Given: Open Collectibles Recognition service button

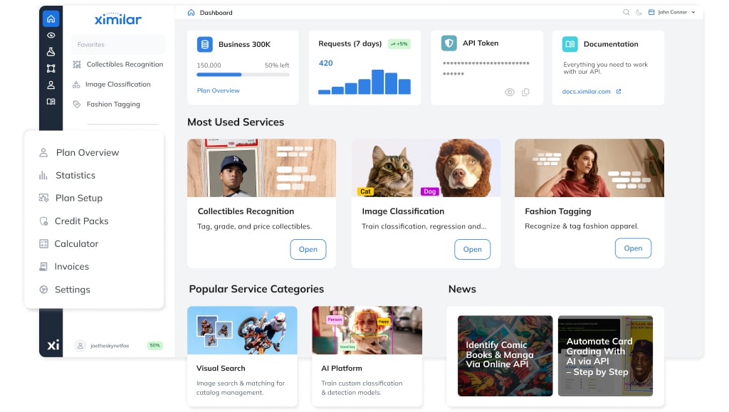Looking at the screenshot, I should pyautogui.click(x=308, y=250).
